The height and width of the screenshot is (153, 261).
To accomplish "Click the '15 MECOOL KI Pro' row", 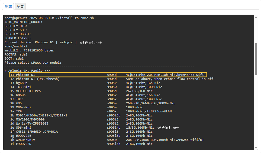I will click(81, 91).
